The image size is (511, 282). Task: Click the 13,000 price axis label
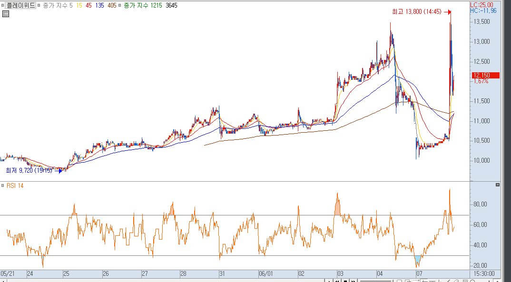coord(482,41)
